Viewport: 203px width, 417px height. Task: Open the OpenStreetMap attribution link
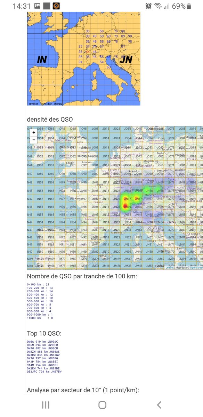tap(196, 268)
